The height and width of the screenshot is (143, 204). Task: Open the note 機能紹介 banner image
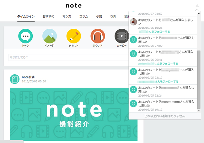point(74,114)
